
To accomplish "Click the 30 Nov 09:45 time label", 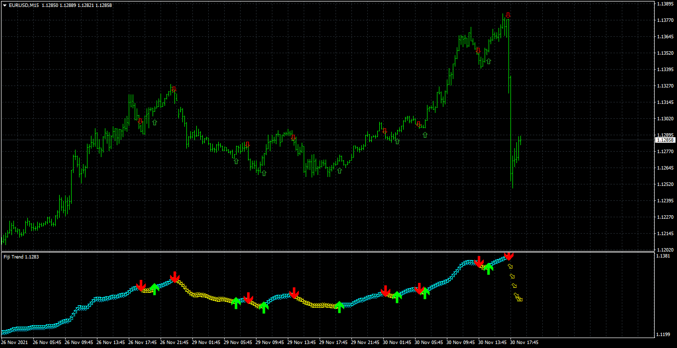I will click(x=461, y=343).
